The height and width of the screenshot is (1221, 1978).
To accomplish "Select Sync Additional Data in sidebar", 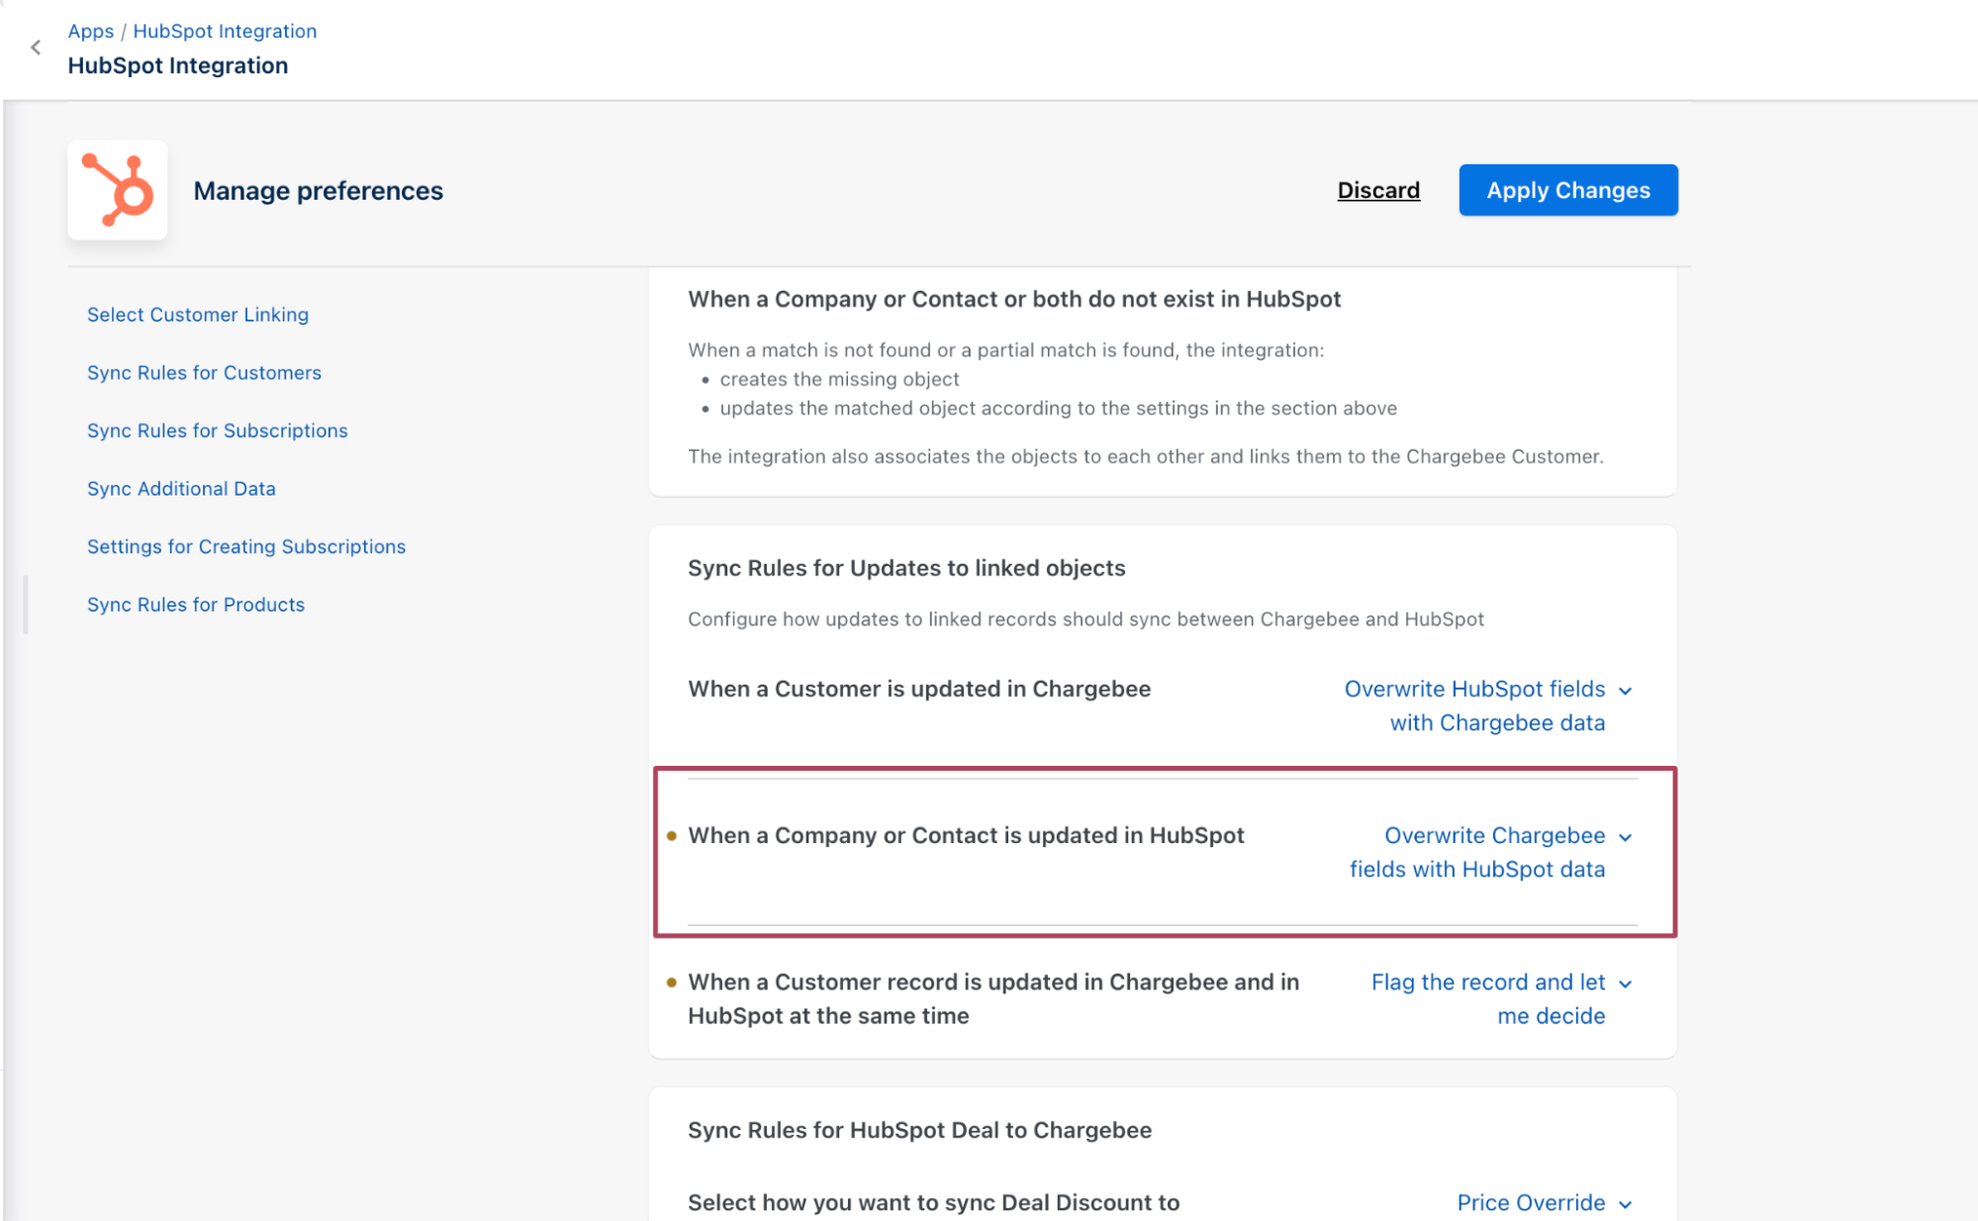I will coord(181,489).
